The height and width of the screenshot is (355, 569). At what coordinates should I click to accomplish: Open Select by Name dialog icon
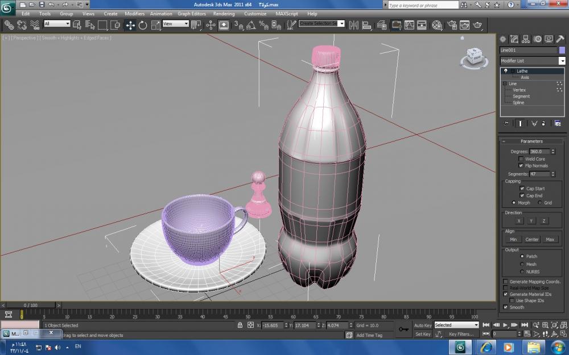[90, 24]
